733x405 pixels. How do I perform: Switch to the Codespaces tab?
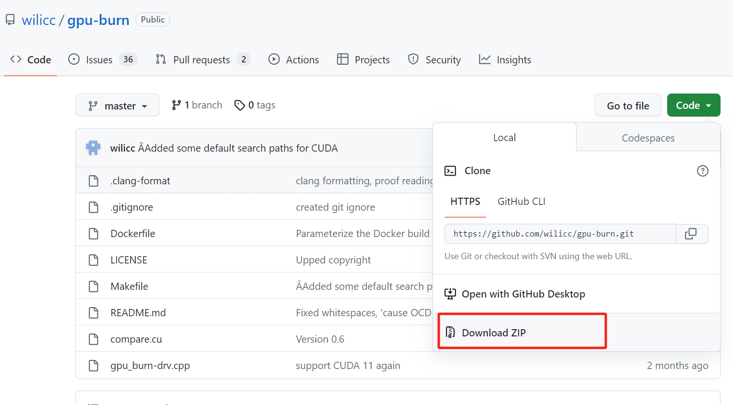[x=648, y=138]
